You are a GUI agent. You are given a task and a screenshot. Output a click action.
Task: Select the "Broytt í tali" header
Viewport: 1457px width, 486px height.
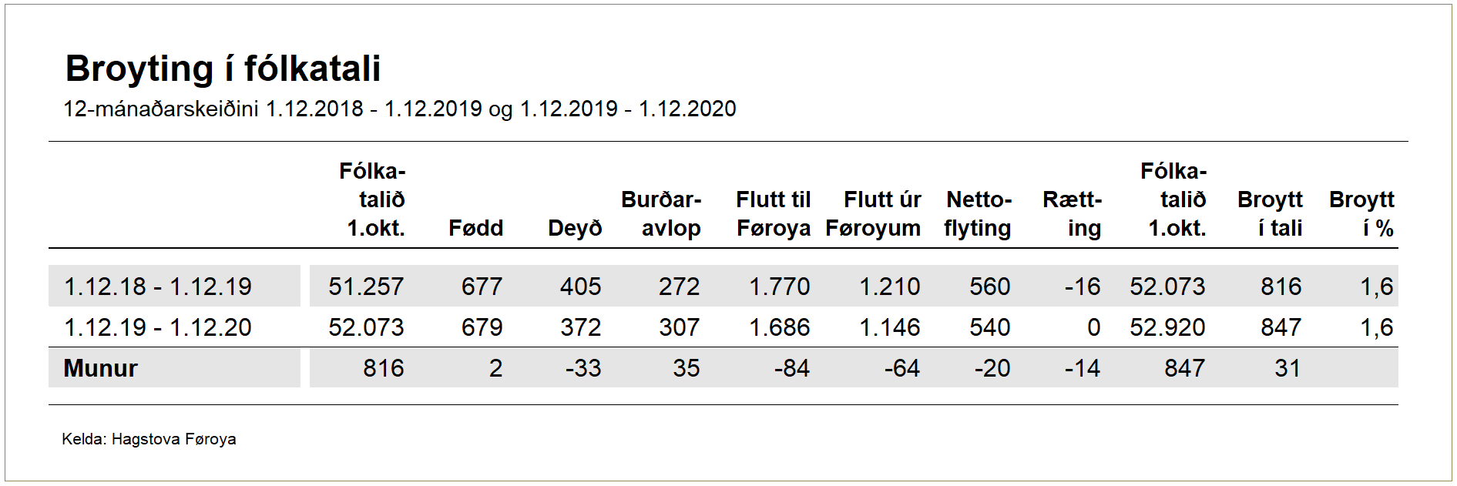pyautogui.click(x=1270, y=214)
